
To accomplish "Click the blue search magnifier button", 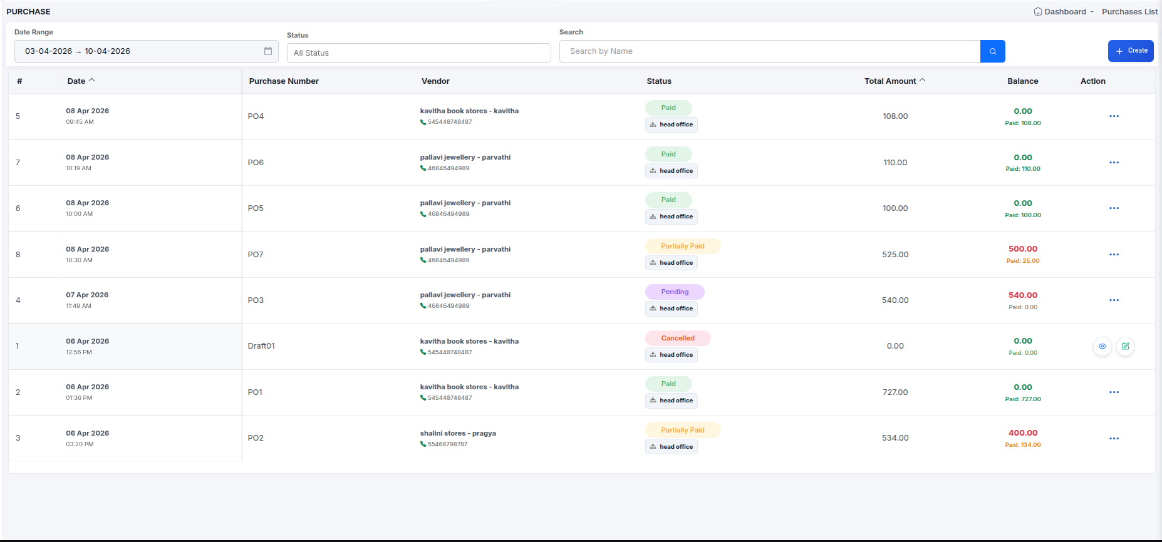I will (992, 51).
